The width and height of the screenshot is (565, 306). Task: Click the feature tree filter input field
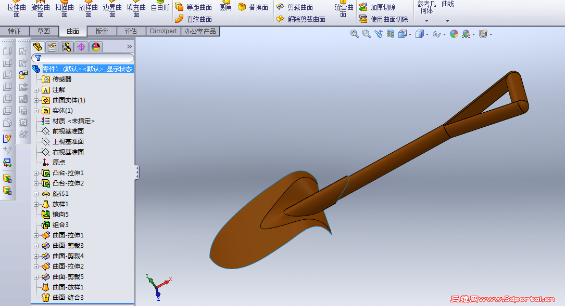[x=83, y=58]
